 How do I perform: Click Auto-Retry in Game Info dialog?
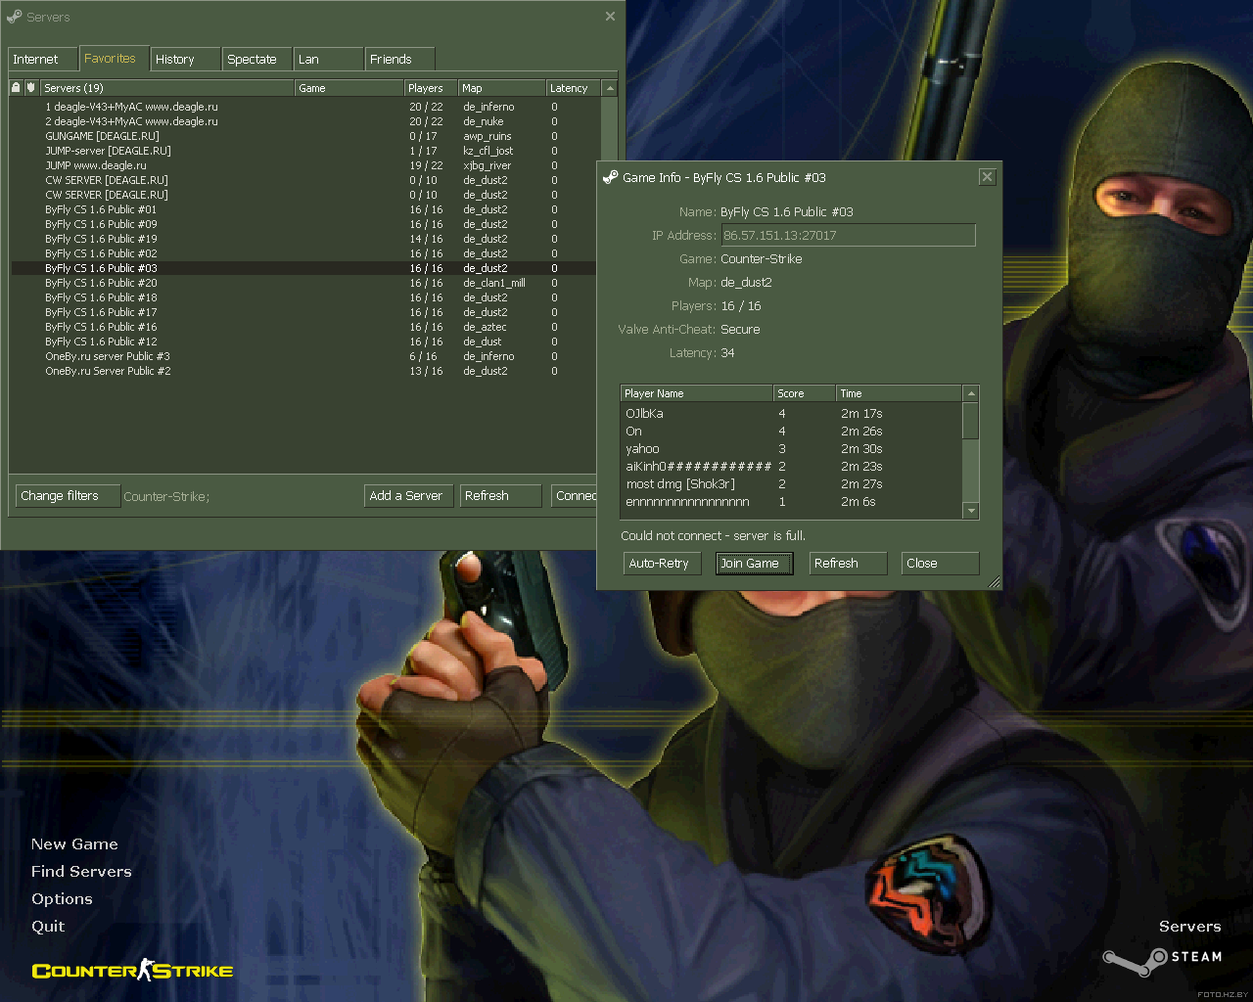click(x=663, y=564)
